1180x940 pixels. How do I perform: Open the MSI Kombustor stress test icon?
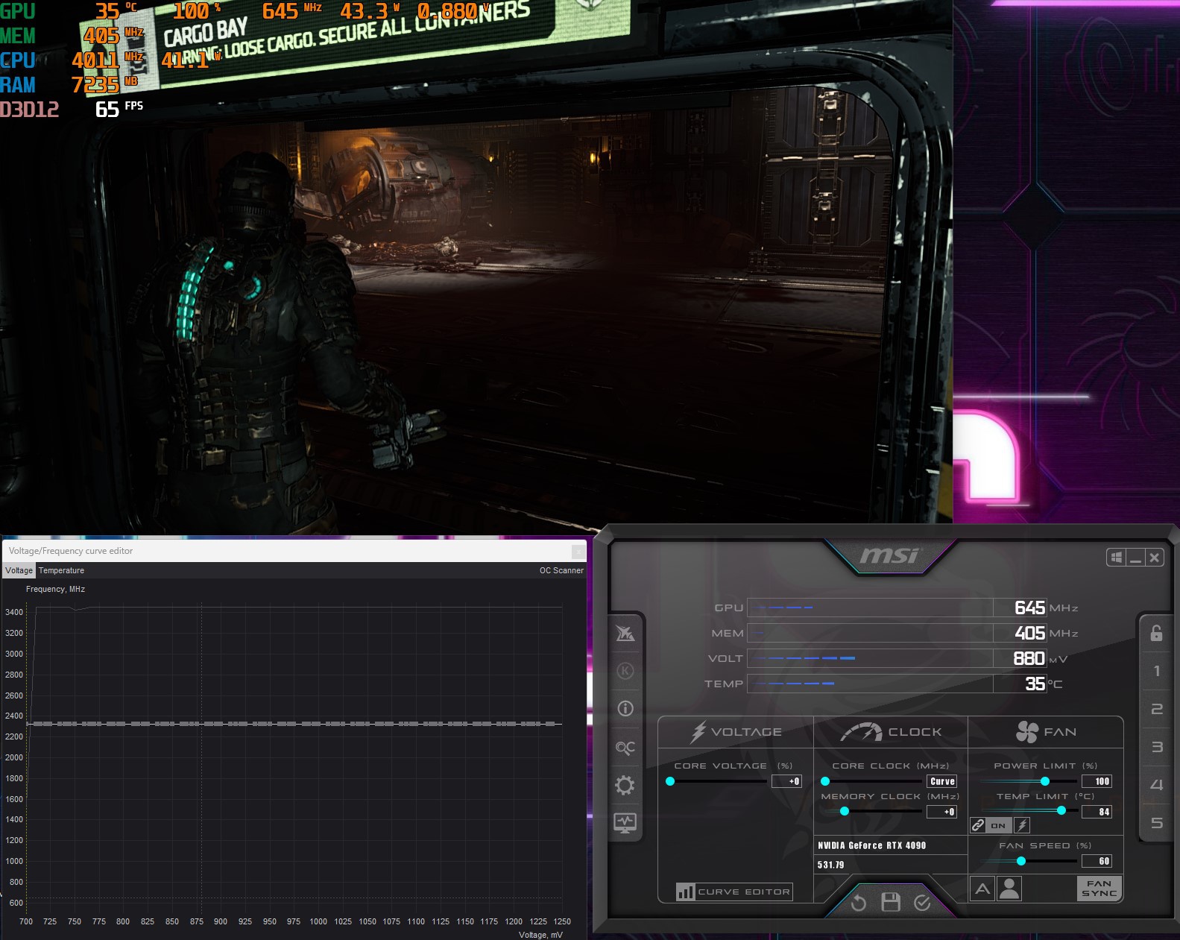(625, 671)
